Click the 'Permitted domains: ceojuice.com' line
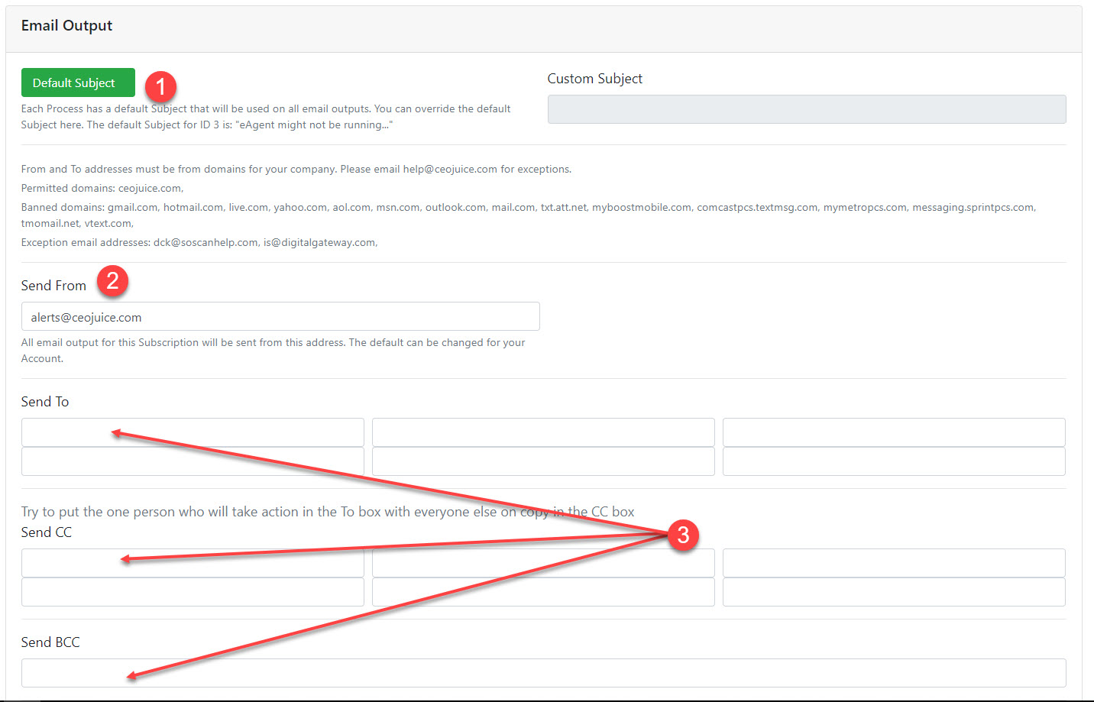This screenshot has height=702, width=1094. [102, 188]
